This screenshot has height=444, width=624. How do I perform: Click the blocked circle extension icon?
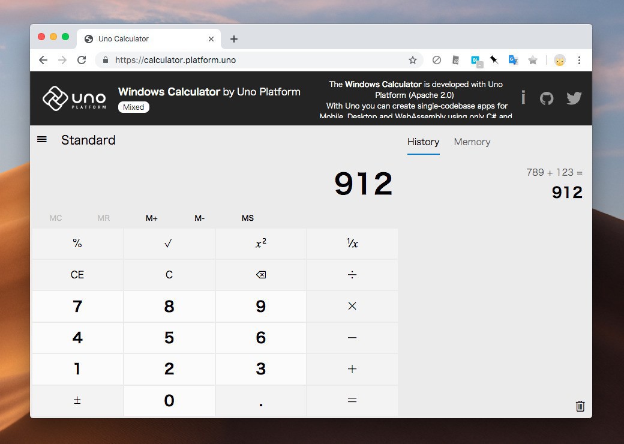coord(437,60)
